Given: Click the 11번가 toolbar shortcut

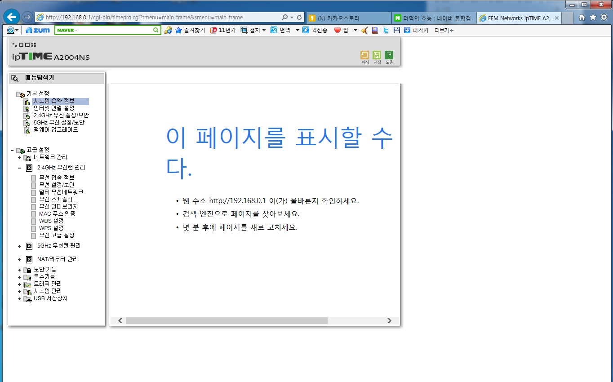Looking at the screenshot, I should pyautogui.click(x=222, y=30).
